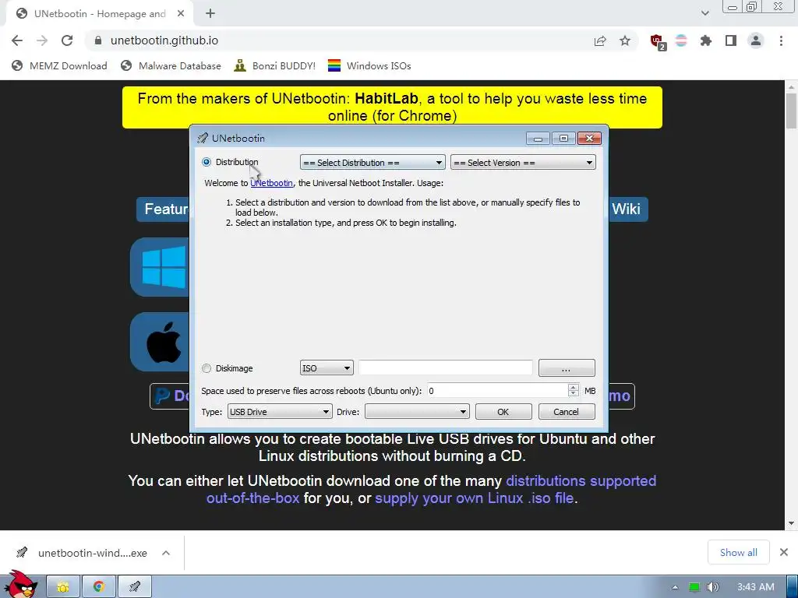Click the Windows download logo button
This screenshot has height=598, width=798.
click(160, 267)
